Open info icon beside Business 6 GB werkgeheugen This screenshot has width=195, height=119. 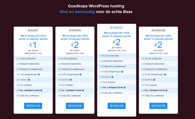click(122, 71)
